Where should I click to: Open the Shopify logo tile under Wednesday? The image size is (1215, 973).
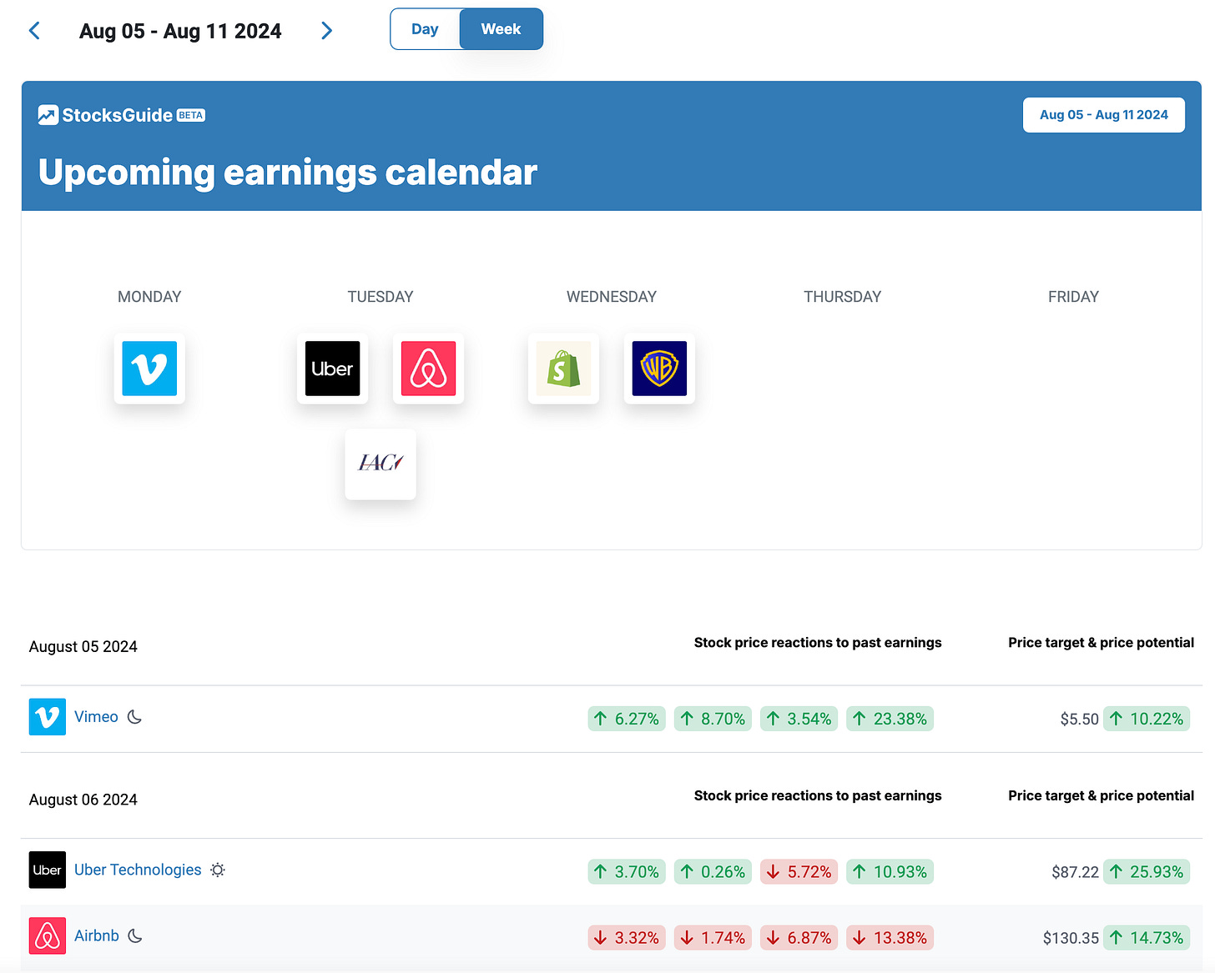563,369
